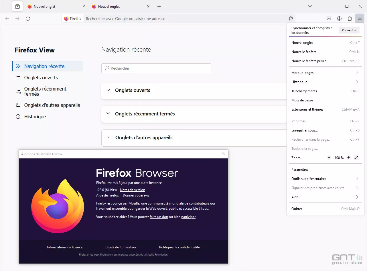367x271 pixels.
Task: Select Onglets ouverts in the sidebar
Action: 48,78
